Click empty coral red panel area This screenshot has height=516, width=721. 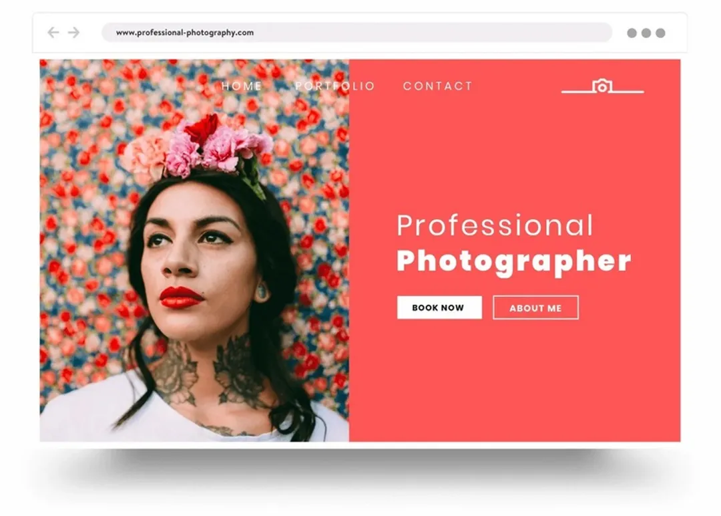pyautogui.click(x=515, y=382)
